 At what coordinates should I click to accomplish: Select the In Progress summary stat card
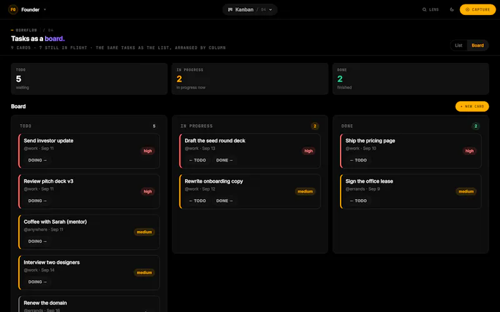tap(249, 79)
